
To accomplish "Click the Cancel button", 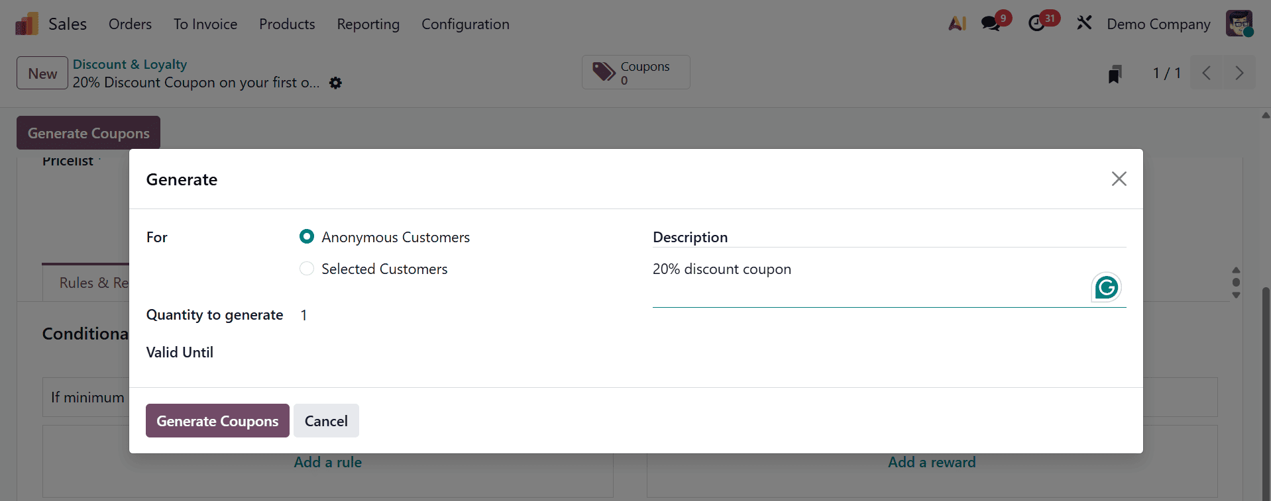I will pyautogui.click(x=326, y=421).
